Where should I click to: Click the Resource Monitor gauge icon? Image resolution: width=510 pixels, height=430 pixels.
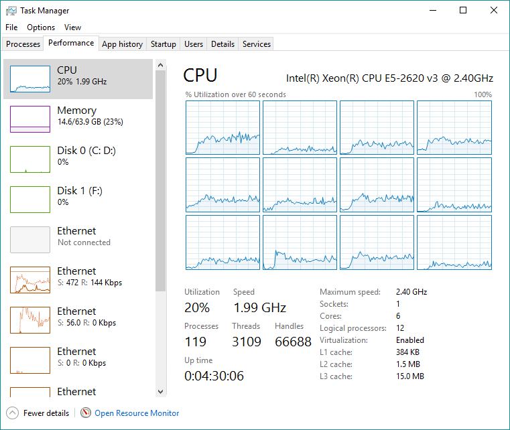[x=86, y=413]
